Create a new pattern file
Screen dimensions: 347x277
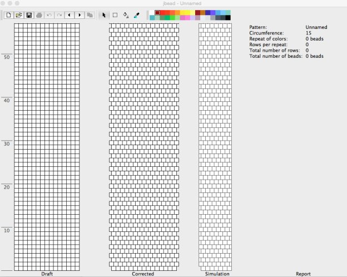pyautogui.click(x=9, y=15)
